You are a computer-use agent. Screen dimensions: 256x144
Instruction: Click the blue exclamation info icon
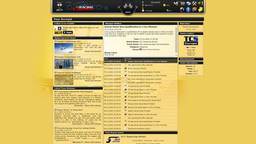[x=188, y=10]
